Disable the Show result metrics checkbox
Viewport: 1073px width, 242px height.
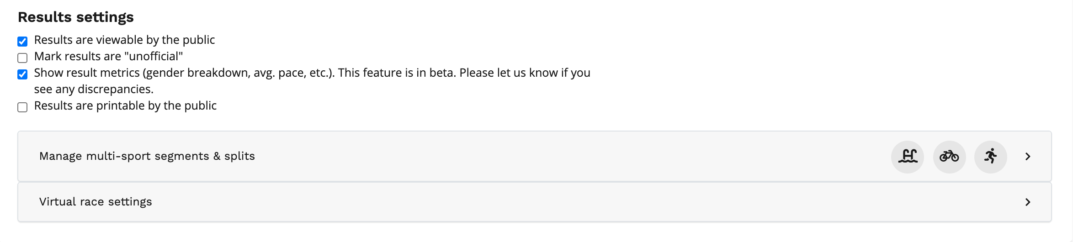pos(22,74)
